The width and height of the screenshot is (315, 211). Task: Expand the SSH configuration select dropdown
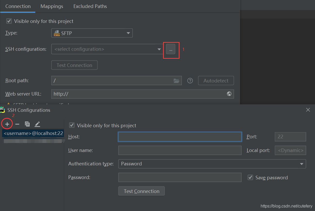(107, 49)
